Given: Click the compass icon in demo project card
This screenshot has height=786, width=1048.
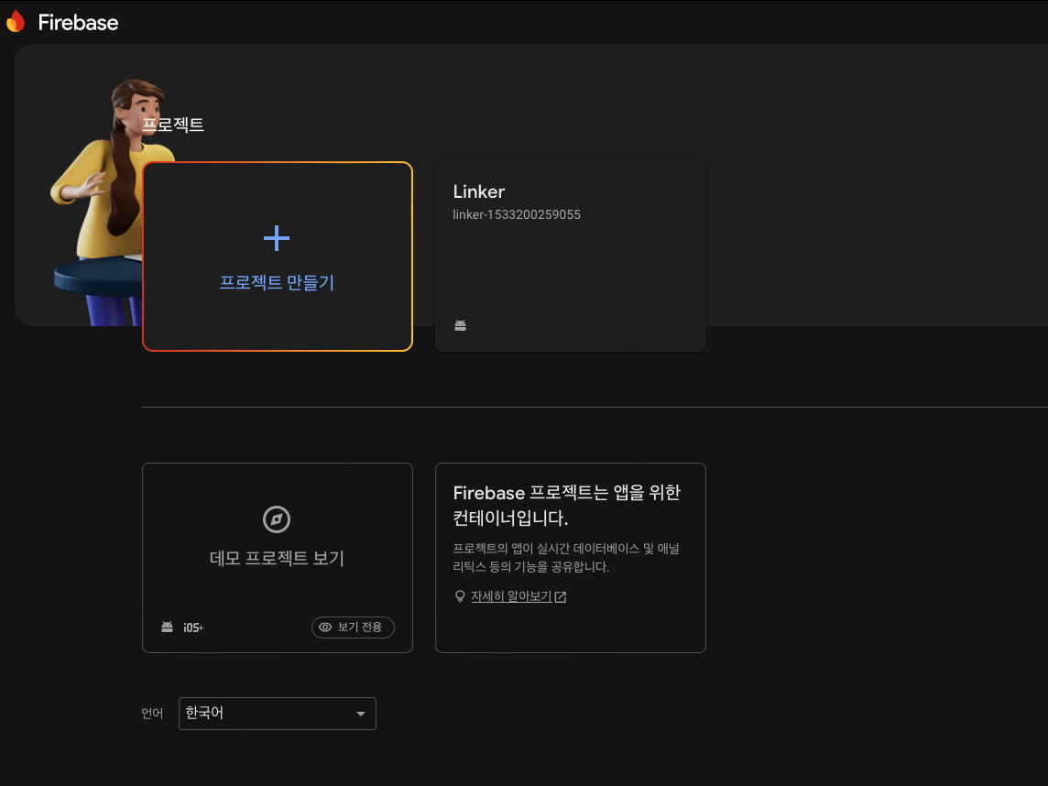Looking at the screenshot, I should 277,519.
